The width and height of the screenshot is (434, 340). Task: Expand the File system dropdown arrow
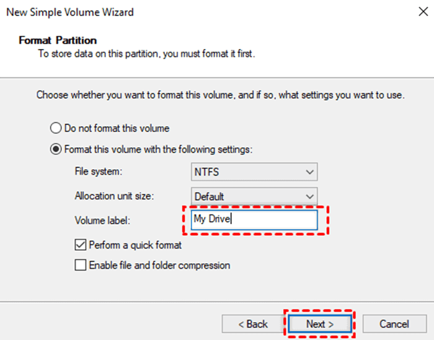[x=309, y=172]
